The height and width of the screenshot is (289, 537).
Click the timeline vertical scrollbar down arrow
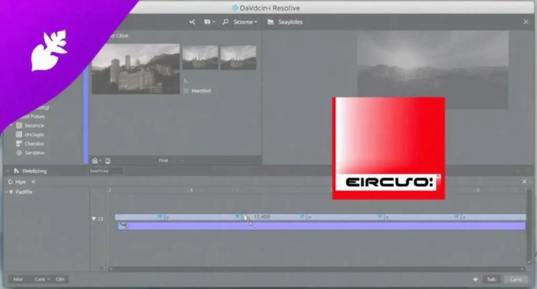(x=529, y=262)
